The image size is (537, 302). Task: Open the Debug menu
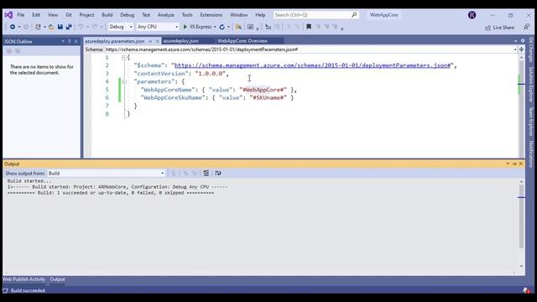click(127, 15)
